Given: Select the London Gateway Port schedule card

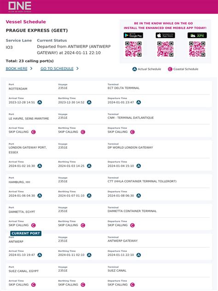Looking at the screenshot, I should point(109,155).
